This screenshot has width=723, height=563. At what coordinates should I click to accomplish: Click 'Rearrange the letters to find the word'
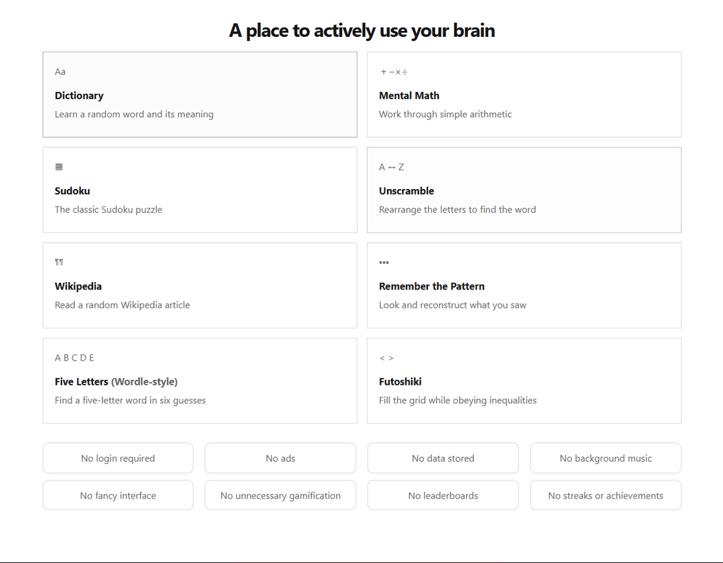click(x=457, y=210)
